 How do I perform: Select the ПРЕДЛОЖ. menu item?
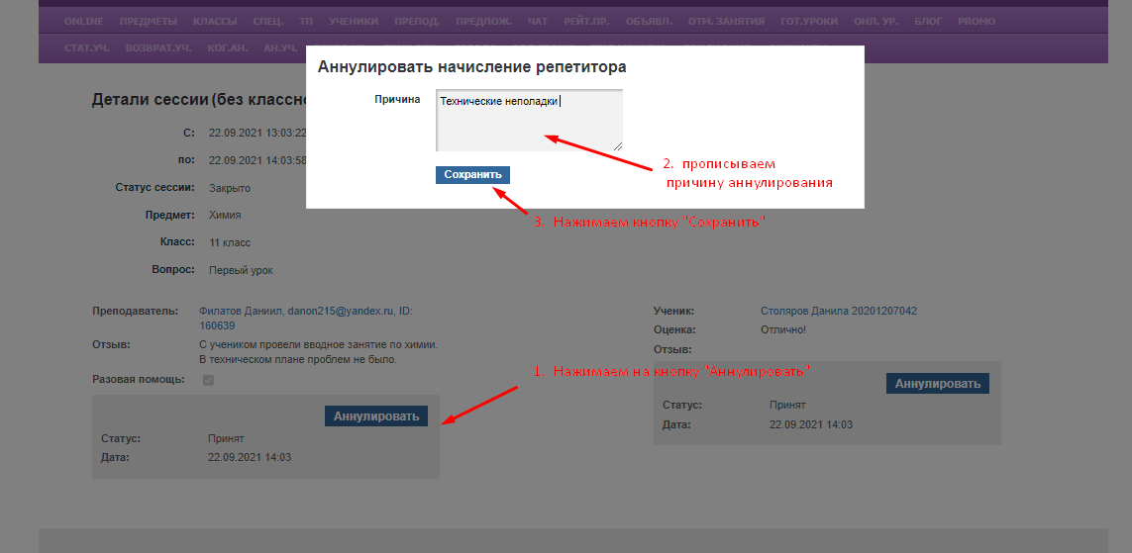[x=483, y=22]
